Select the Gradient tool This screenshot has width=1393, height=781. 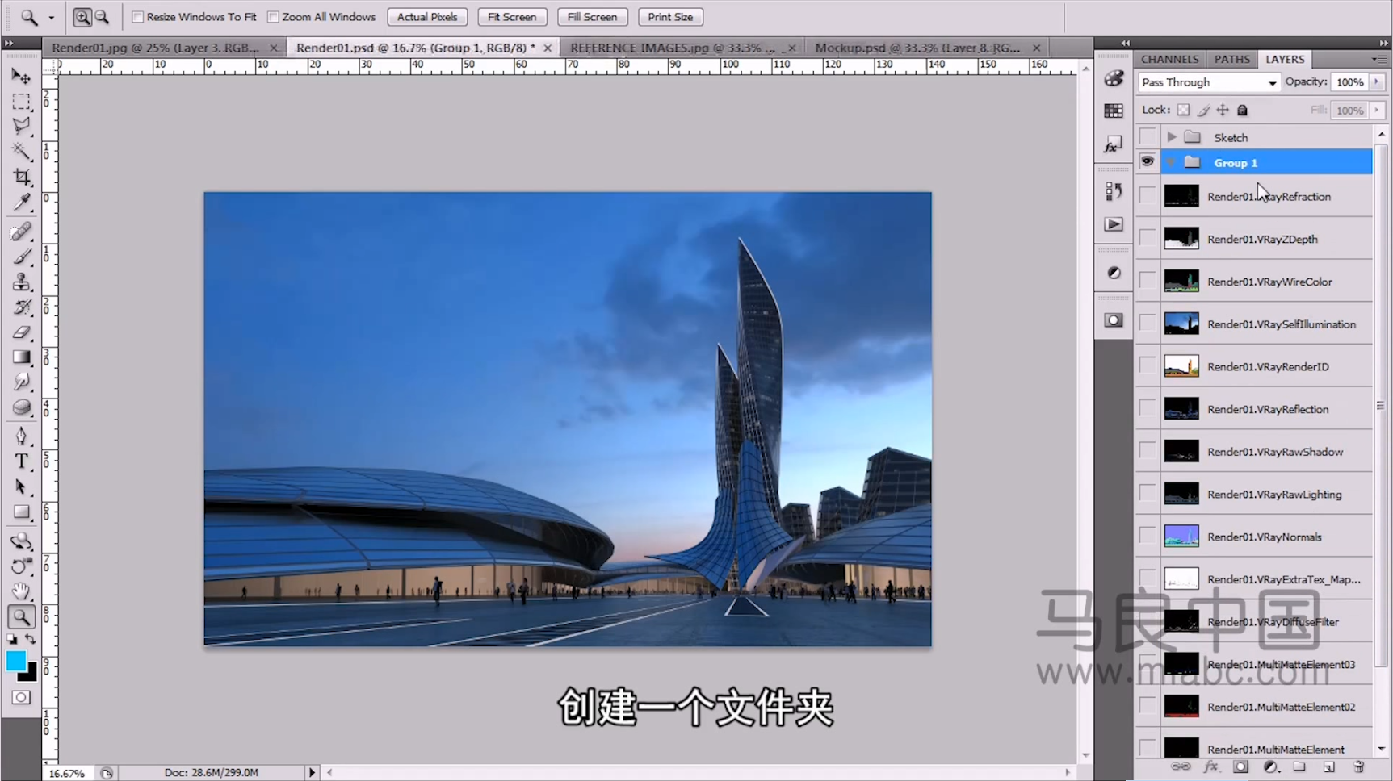point(21,357)
